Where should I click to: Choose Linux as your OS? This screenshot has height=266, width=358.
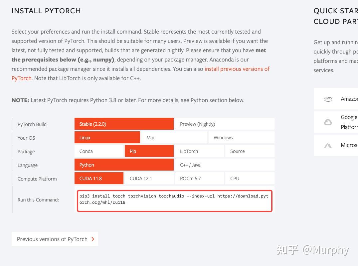(x=107, y=138)
